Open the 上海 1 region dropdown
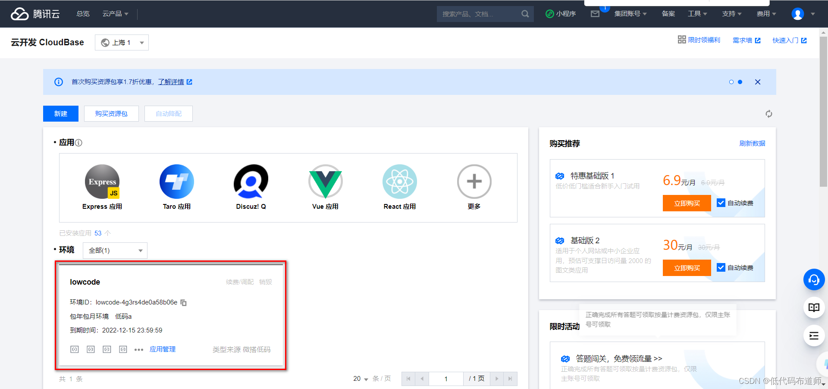The image size is (828, 389). click(122, 43)
